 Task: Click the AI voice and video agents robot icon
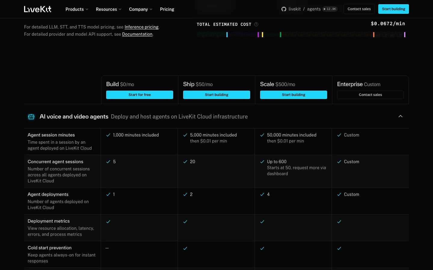tap(31, 117)
